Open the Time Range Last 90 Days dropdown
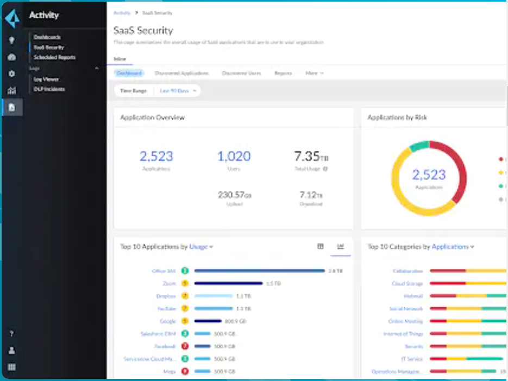This screenshot has width=508, height=381. tap(178, 91)
